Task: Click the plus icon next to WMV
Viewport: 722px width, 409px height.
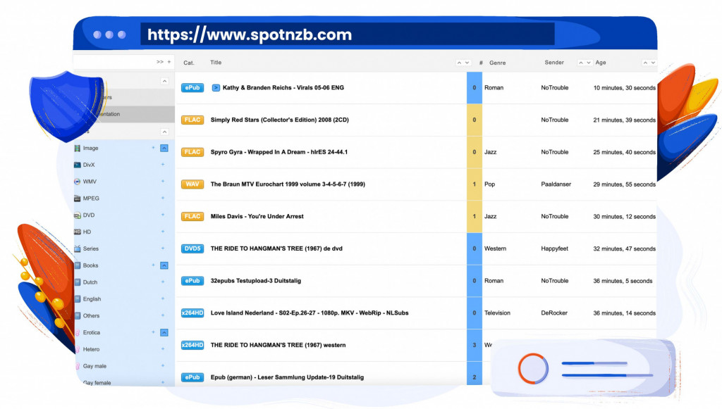Action: click(163, 182)
